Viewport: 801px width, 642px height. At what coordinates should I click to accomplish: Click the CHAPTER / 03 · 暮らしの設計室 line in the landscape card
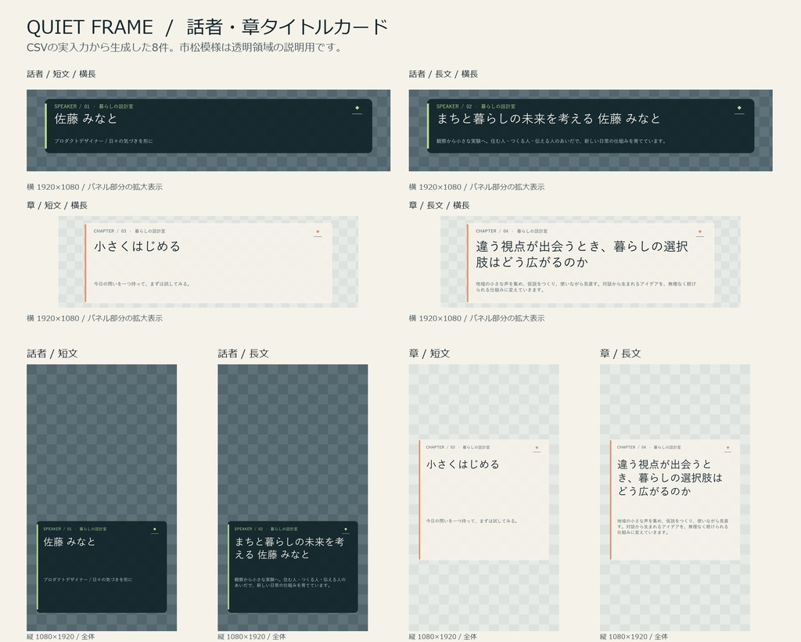[x=129, y=231]
